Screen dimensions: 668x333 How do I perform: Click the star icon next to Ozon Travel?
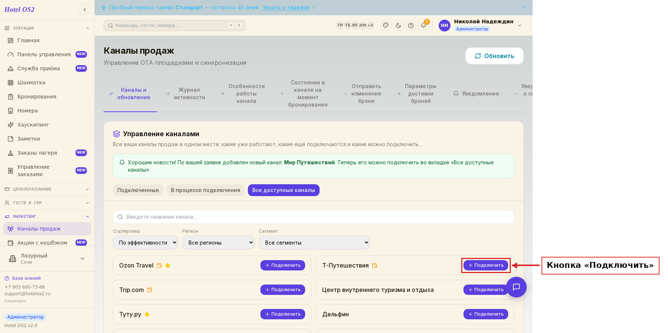click(168, 265)
